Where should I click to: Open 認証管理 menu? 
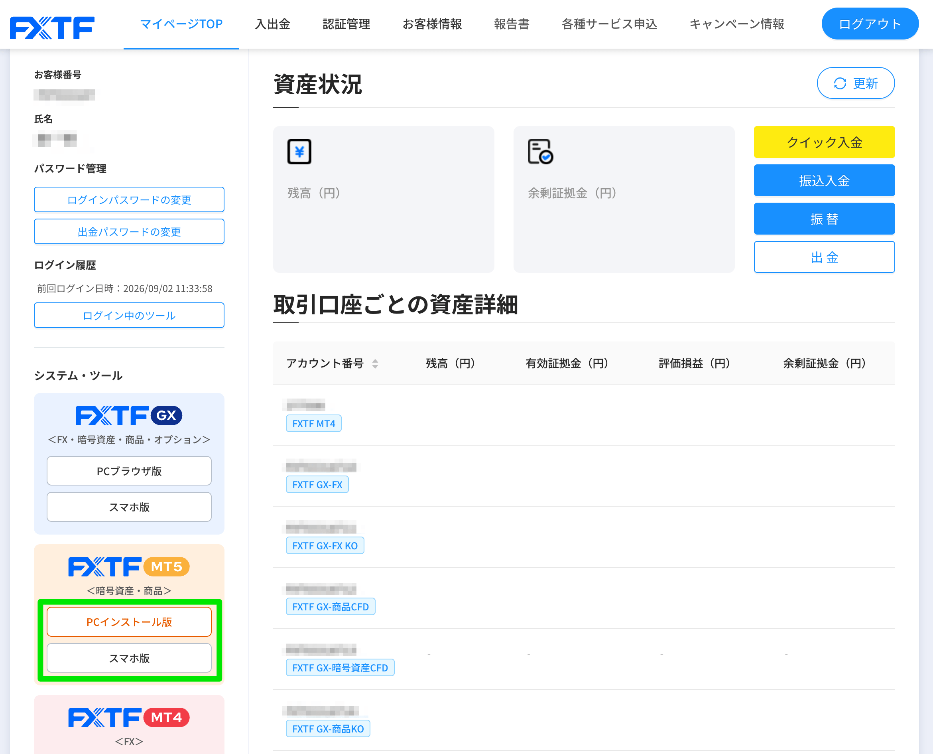coord(346,24)
